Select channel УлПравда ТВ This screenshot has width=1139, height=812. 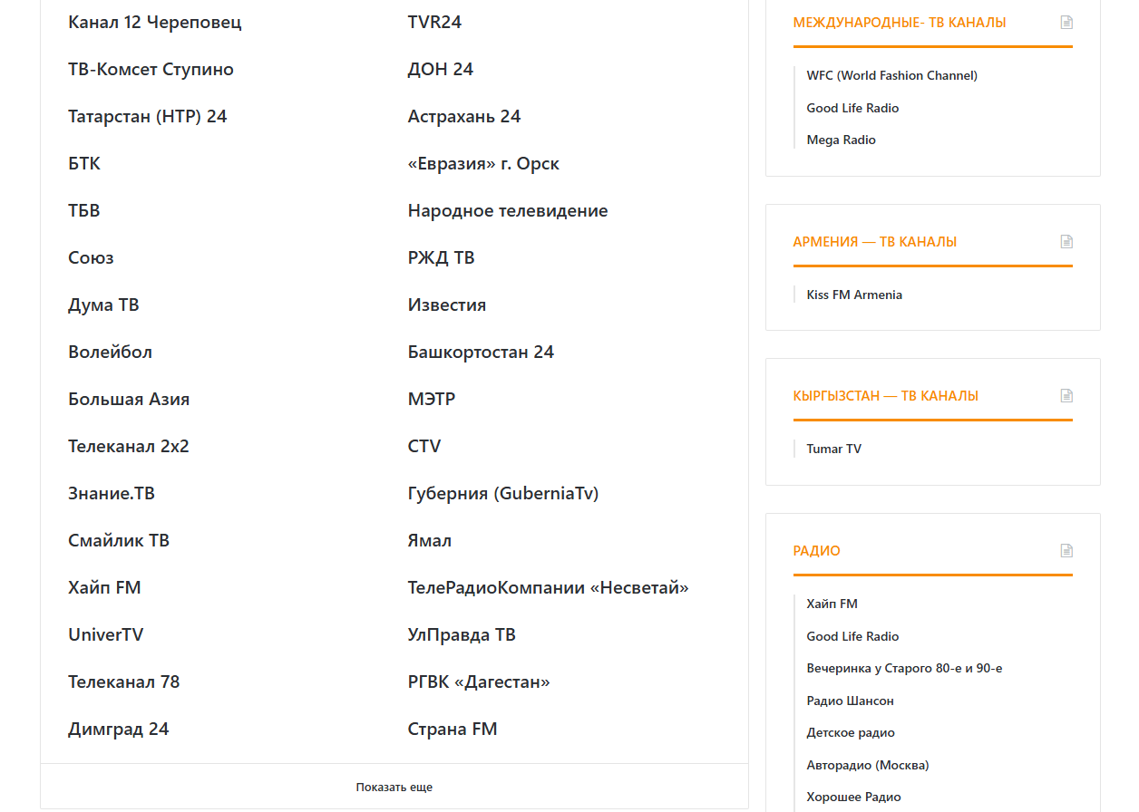point(462,634)
